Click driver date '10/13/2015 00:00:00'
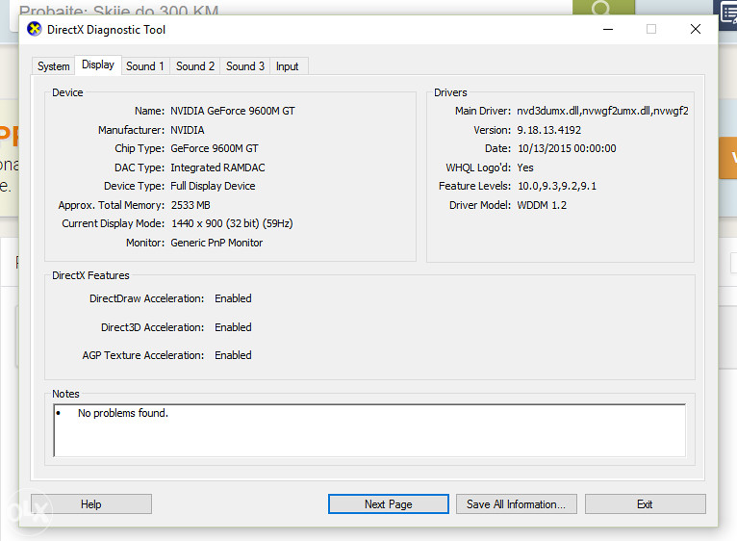The width and height of the screenshot is (737, 541). tap(567, 148)
